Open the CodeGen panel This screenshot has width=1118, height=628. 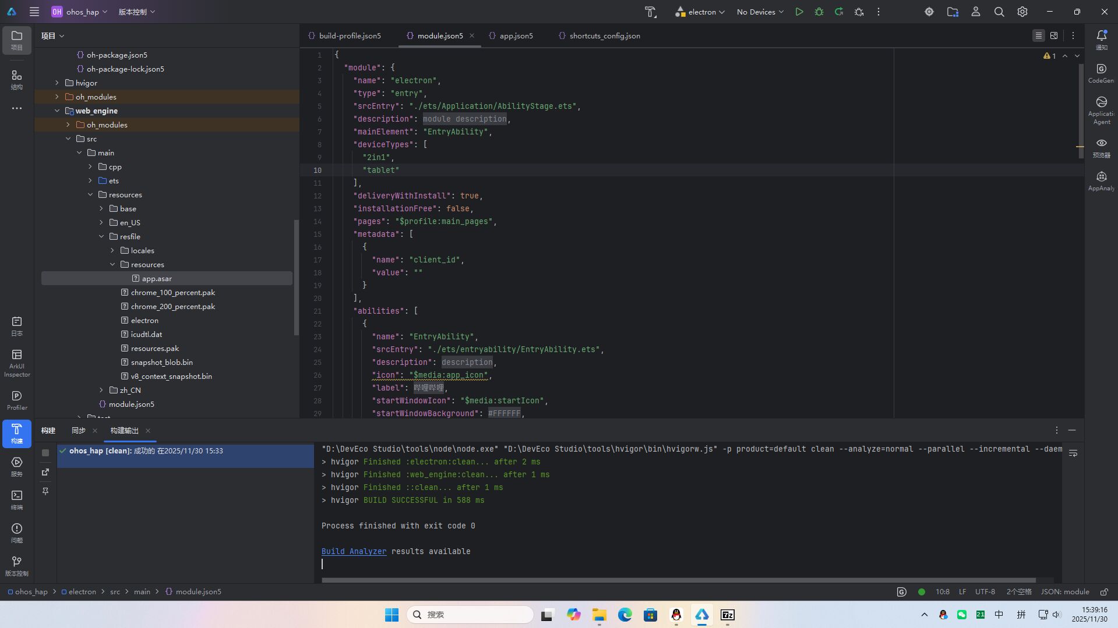1101,73
